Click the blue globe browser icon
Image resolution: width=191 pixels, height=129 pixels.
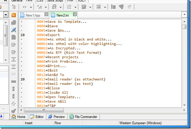pyautogui.click(x=14, y=30)
